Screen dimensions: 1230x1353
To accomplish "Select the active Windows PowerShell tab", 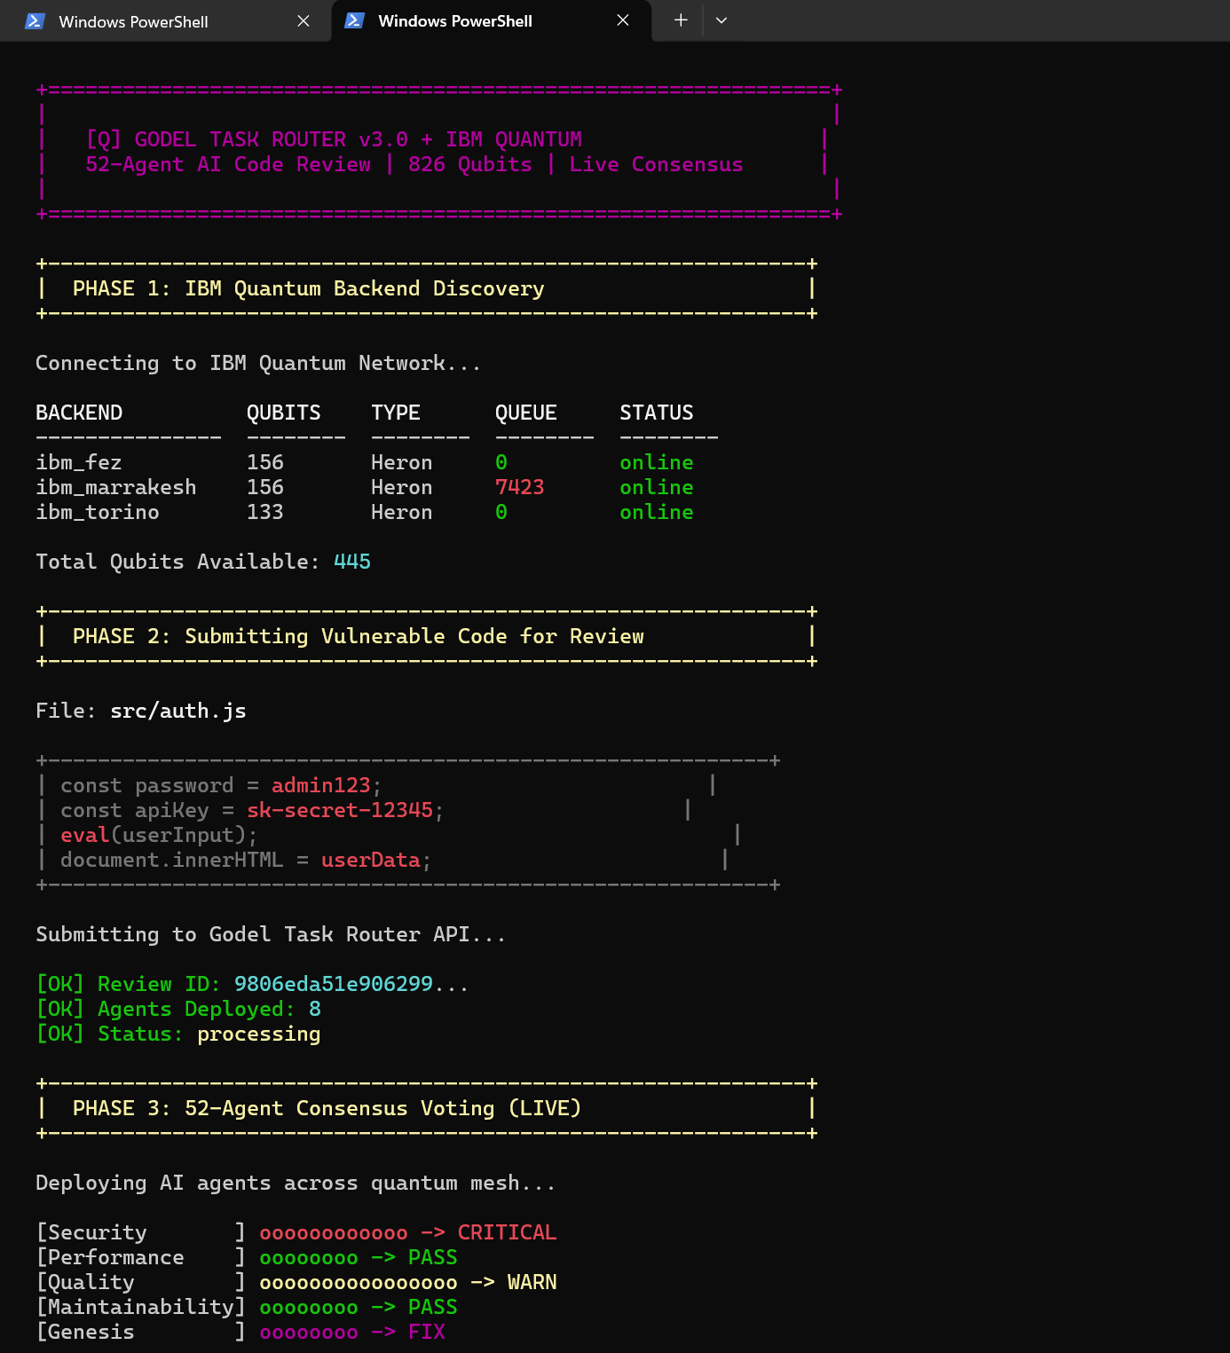I will (455, 20).
